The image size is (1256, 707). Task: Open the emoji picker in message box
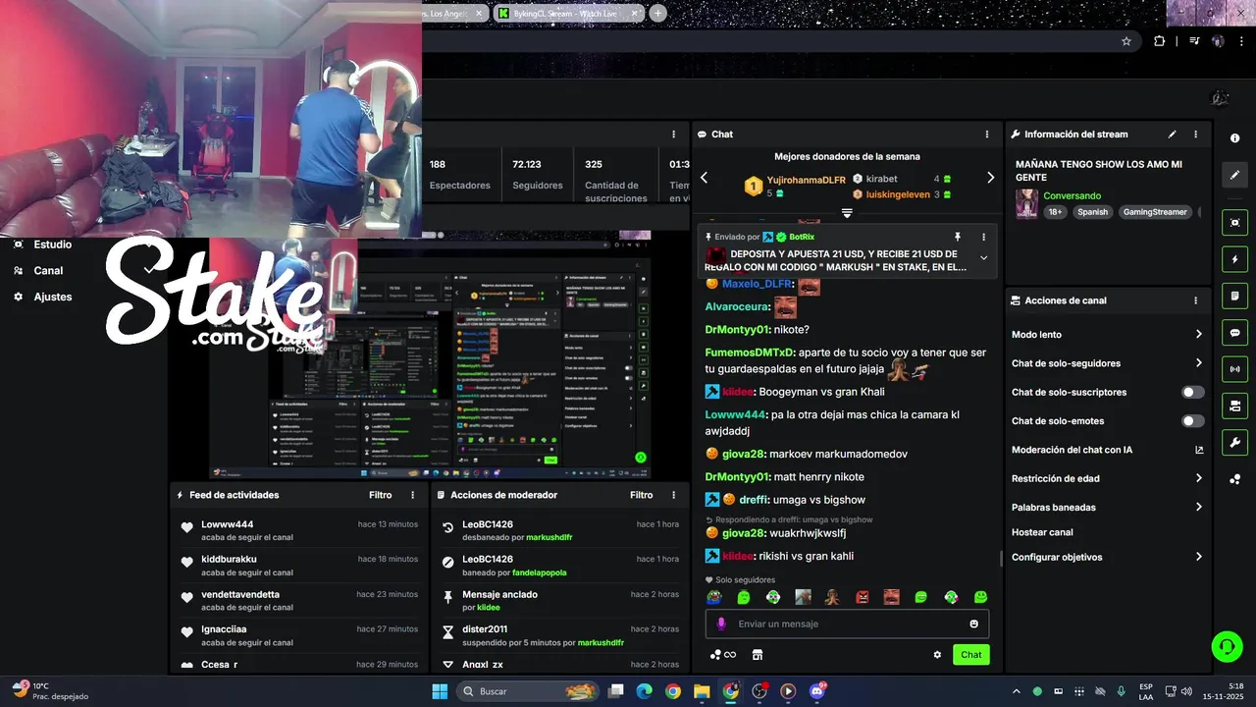point(973,624)
